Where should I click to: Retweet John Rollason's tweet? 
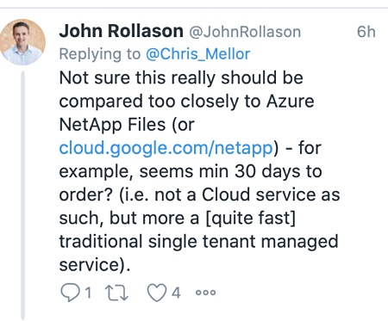(x=116, y=293)
